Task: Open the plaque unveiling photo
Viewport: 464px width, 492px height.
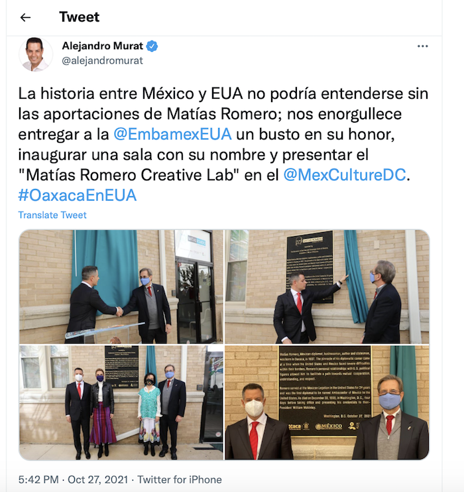Action: [x=327, y=286]
